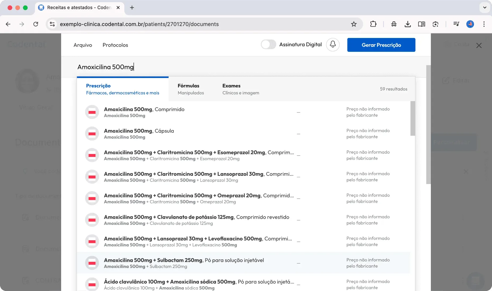The image size is (492, 291).
Task: Click the Gerar Prescrição button
Action: (x=381, y=45)
